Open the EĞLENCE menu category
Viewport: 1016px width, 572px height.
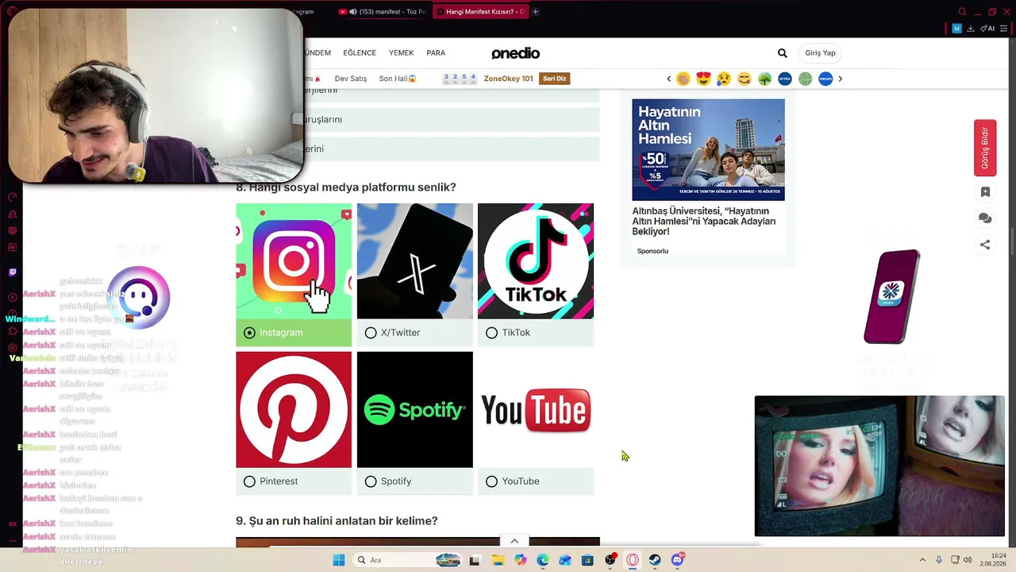tap(360, 53)
